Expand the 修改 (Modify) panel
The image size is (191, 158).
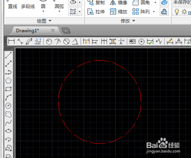pyautogui.click(x=128, y=21)
